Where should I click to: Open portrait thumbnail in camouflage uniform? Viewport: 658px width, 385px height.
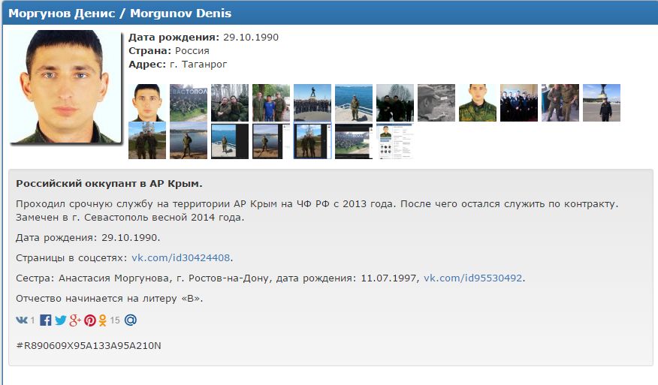click(x=478, y=103)
